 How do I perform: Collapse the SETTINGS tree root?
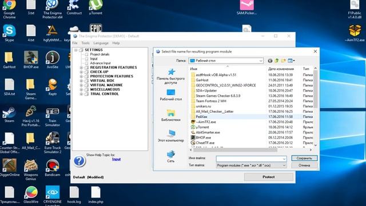coord(75,50)
